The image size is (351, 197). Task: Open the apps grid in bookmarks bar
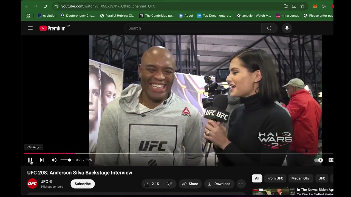coord(28,16)
